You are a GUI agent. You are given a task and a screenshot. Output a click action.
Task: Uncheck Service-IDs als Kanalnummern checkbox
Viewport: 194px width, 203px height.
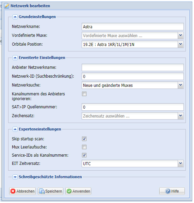pos(84,155)
